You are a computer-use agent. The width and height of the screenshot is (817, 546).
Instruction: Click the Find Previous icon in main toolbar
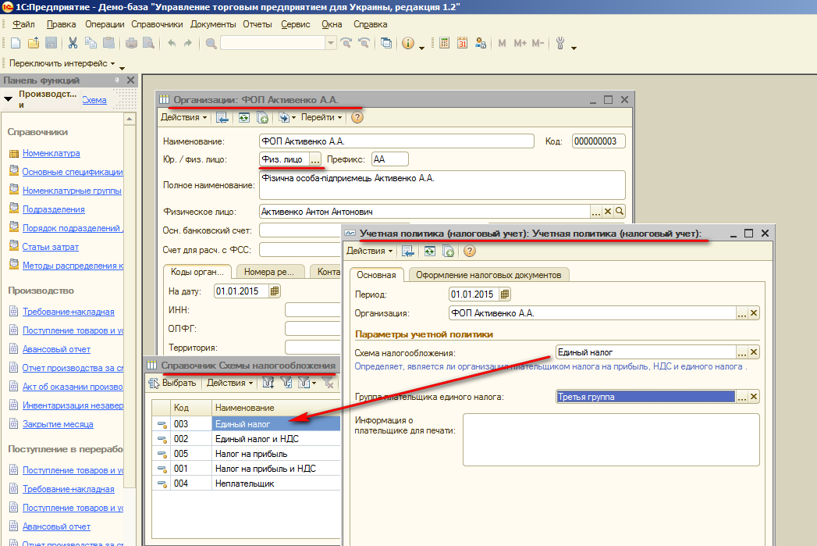point(364,43)
